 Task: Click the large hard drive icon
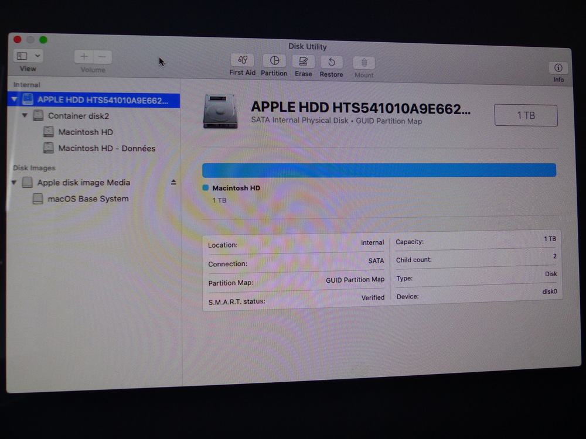tap(220, 111)
